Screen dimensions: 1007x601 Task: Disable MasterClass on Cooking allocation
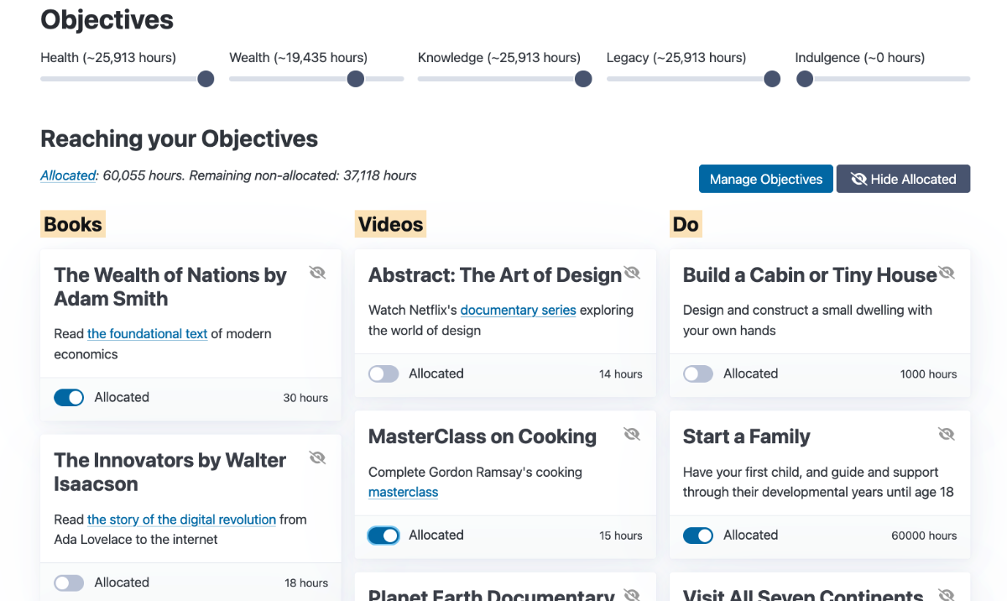pyautogui.click(x=383, y=536)
